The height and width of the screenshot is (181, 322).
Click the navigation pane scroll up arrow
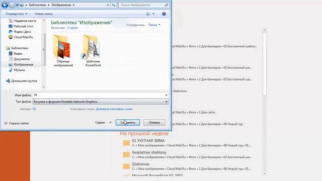44,21
